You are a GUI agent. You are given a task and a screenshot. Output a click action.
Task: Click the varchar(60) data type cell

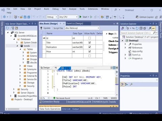click(78, 47)
